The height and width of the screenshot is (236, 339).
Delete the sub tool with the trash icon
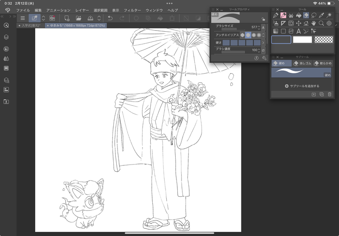click(330, 94)
